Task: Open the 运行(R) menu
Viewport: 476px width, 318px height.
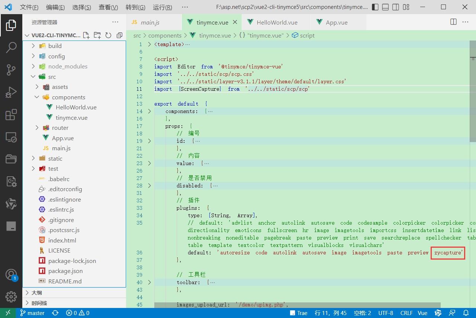Action: click(x=163, y=7)
